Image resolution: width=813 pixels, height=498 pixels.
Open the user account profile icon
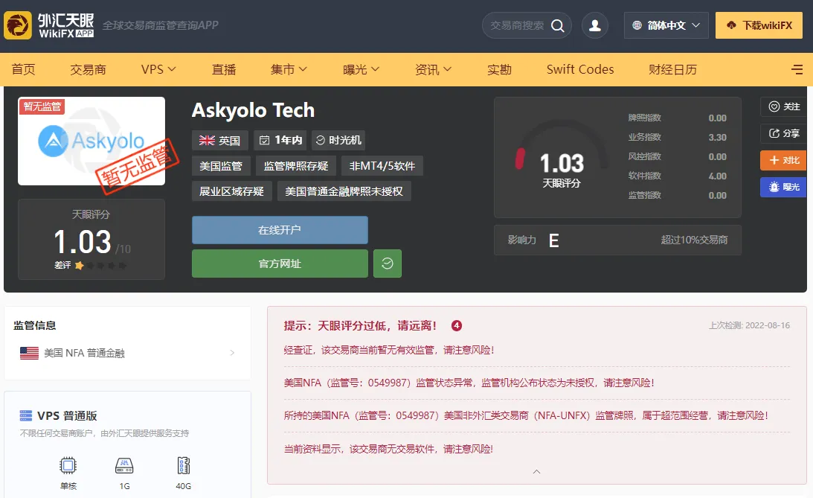(595, 25)
